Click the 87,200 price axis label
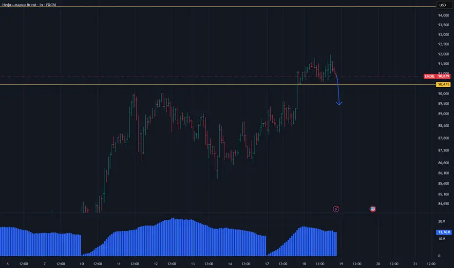Screen dimensions: 454x268 click(x=444, y=151)
